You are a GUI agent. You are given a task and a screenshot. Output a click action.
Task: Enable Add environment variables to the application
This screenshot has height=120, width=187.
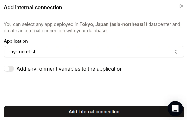pos(9,69)
